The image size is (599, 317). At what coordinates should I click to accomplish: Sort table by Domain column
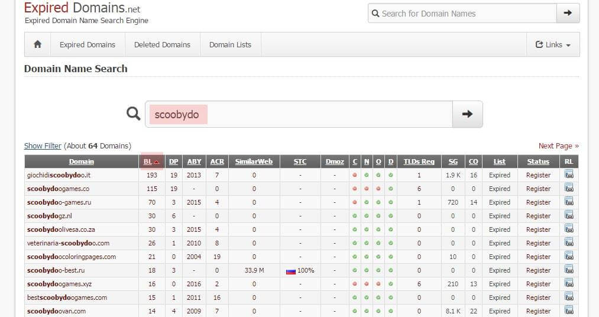coord(82,161)
